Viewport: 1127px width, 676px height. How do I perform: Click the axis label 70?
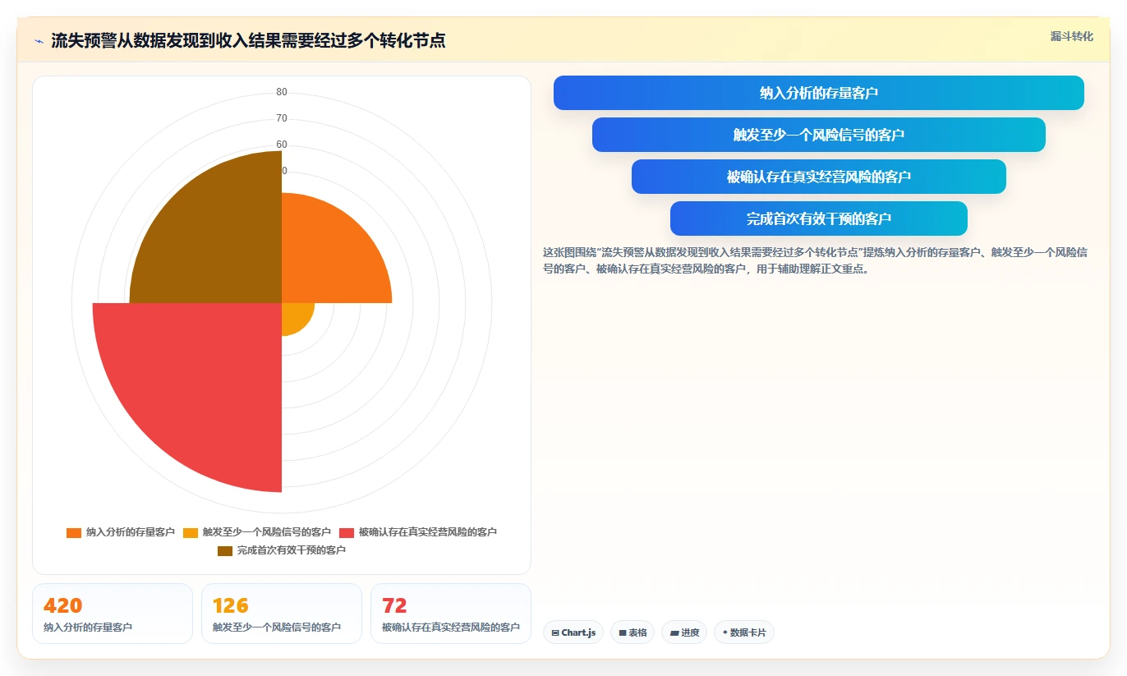click(282, 118)
